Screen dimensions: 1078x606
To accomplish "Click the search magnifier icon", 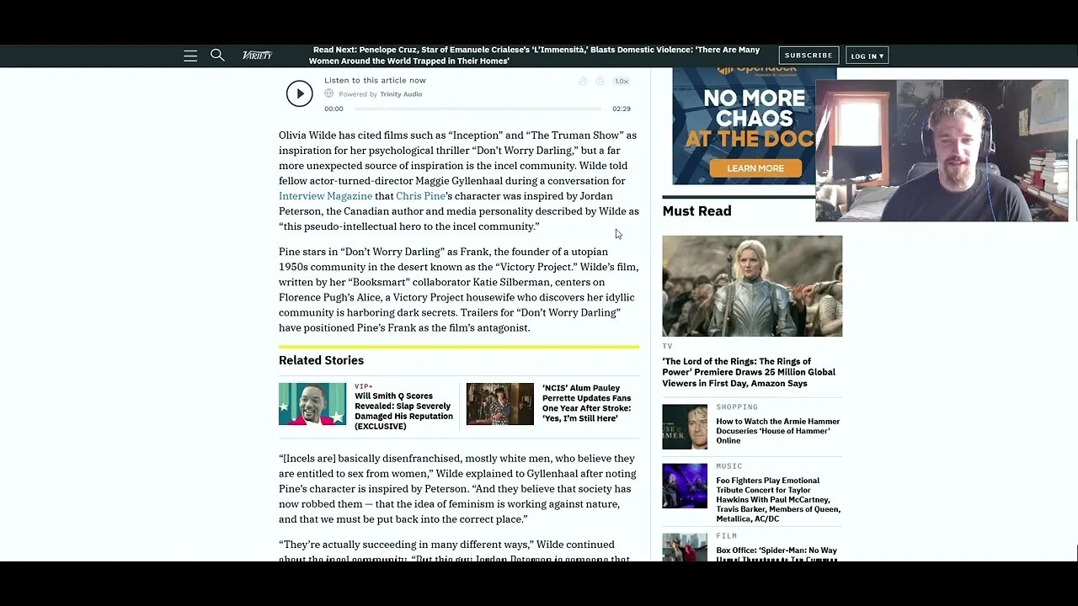I will 217,55.
